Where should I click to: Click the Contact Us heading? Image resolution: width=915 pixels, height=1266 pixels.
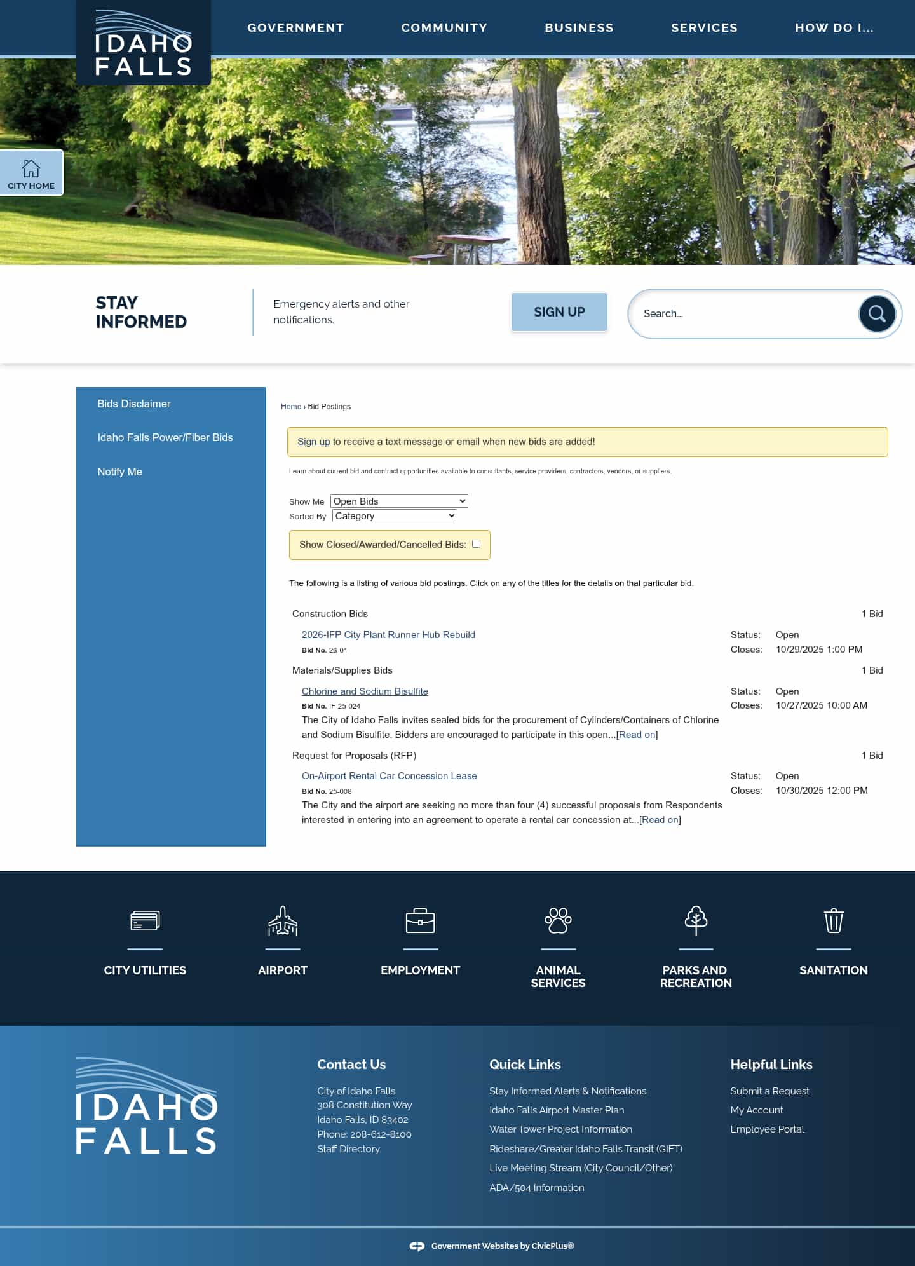[351, 1065]
